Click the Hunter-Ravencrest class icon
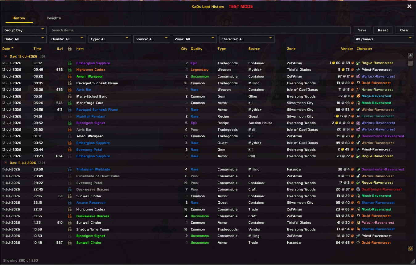 (x=358, y=90)
